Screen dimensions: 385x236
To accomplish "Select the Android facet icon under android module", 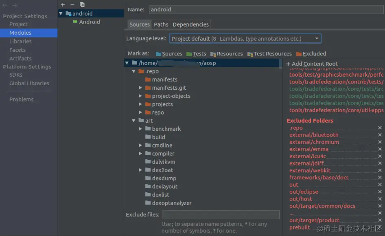I will 75,22.
